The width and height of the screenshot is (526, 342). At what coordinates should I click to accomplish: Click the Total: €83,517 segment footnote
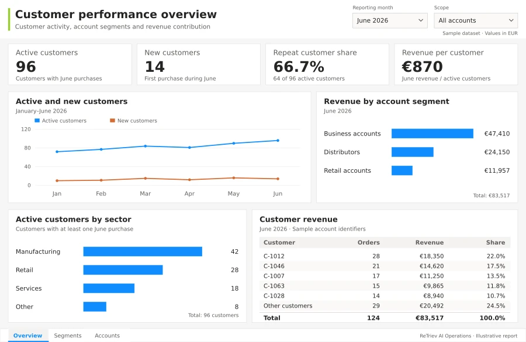click(x=492, y=196)
